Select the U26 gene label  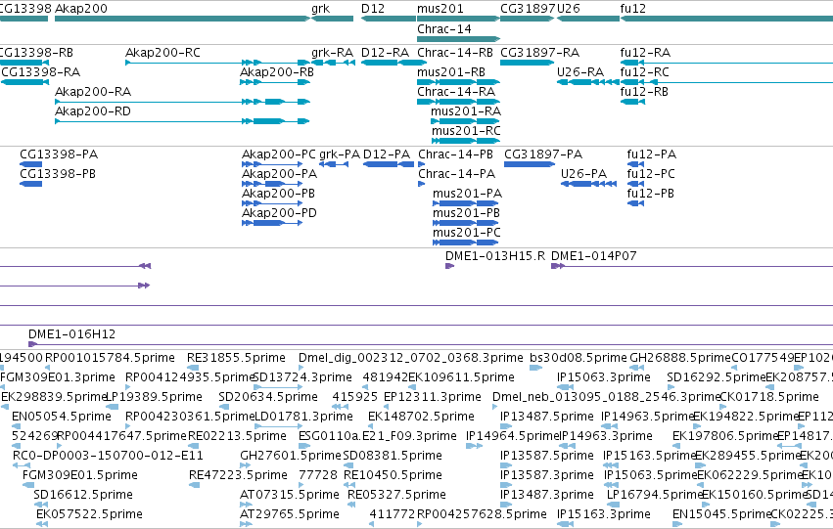click(569, 9)
